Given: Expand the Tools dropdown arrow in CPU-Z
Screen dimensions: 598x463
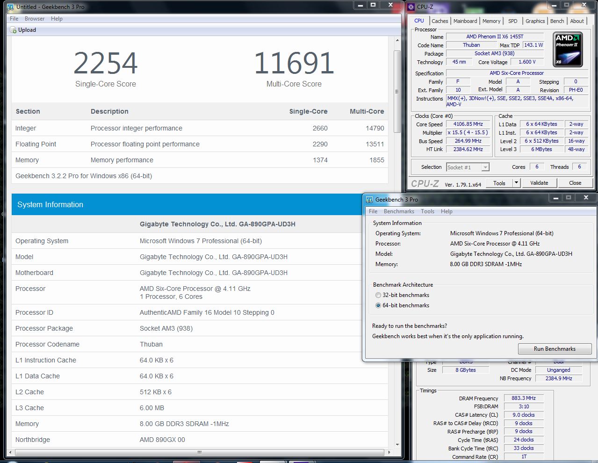Looking at the screenshot, I should (x=516, y=183).
